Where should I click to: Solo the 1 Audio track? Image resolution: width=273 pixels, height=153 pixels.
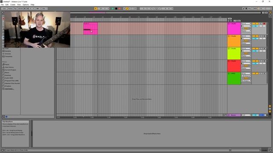pos(261,24)
